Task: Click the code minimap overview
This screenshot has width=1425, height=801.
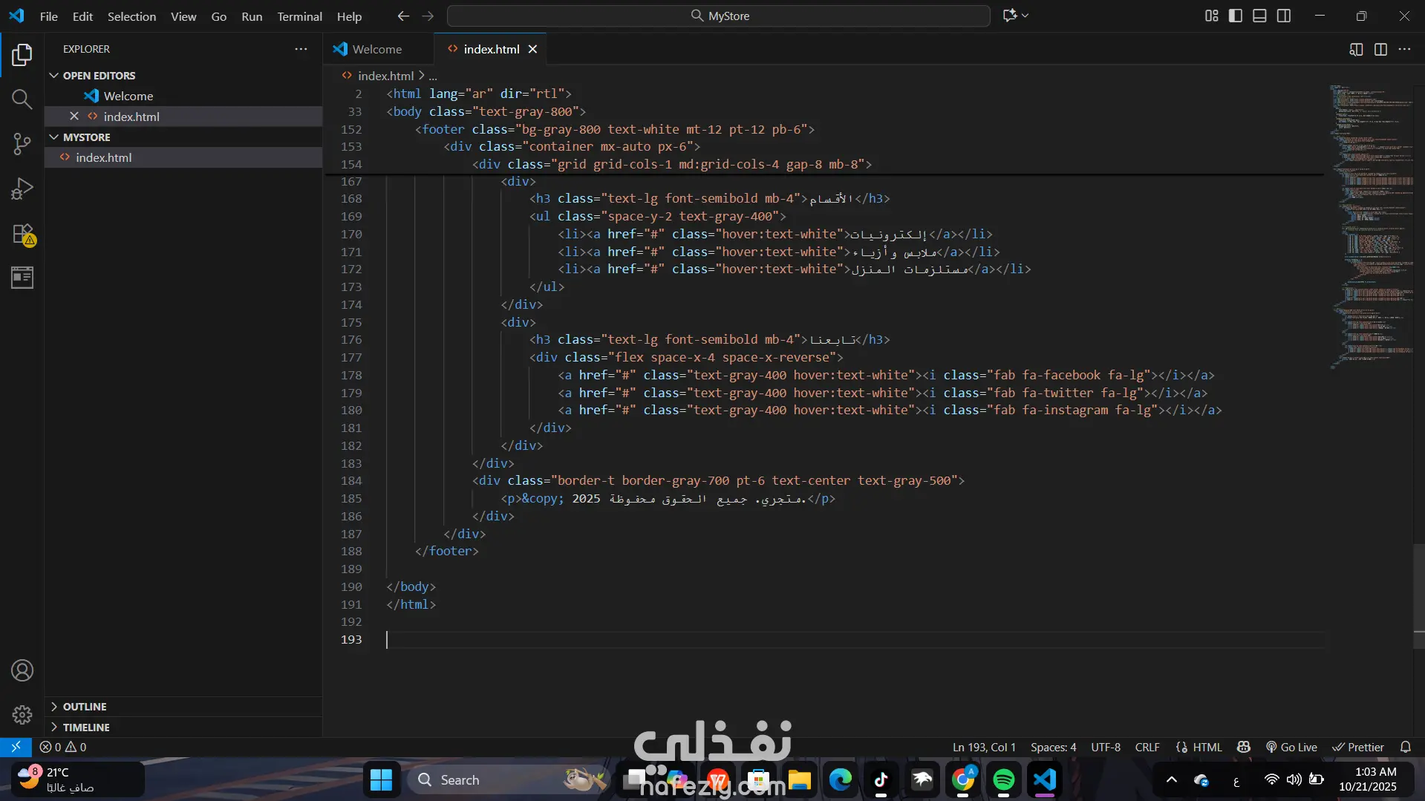Action: coord(1371,223)
